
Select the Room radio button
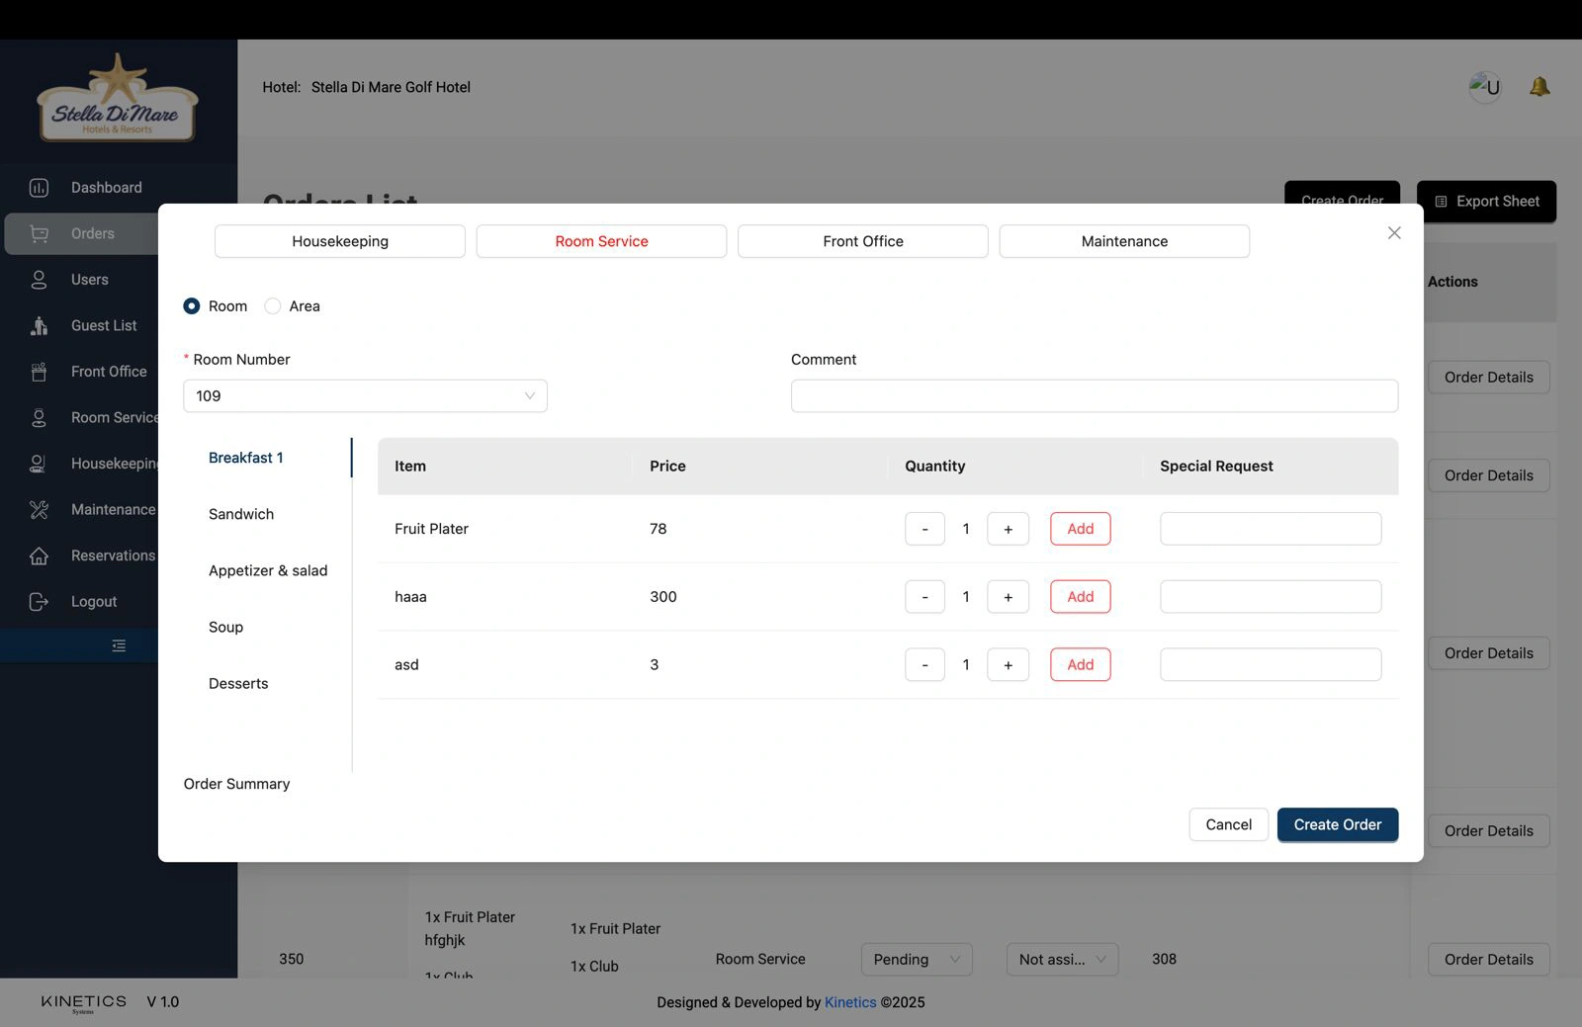pos(192,306)
